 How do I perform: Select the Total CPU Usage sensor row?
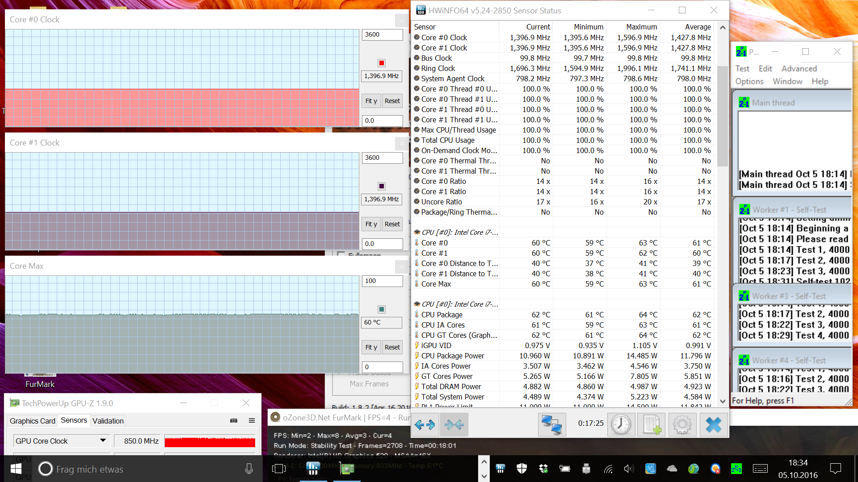tap(563, 140)
